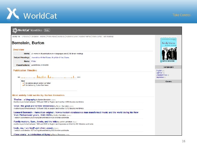
Task: Open Sinai: the great and terrible wilderness
Action: coord(34,106)
